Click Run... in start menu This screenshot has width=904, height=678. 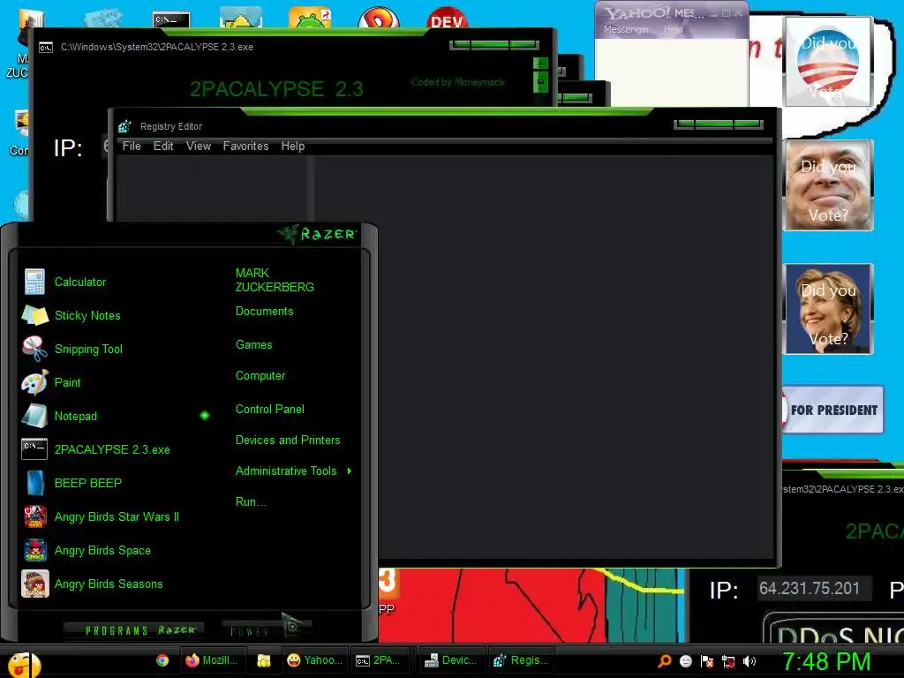coord(251,502)
